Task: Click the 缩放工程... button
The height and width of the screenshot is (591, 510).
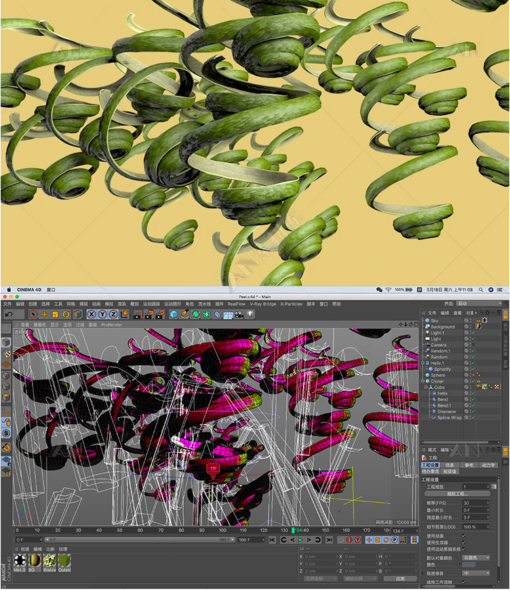Action: [457, 494]
